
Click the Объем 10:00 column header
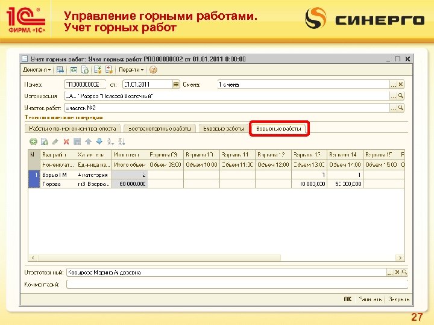point(201,165)
